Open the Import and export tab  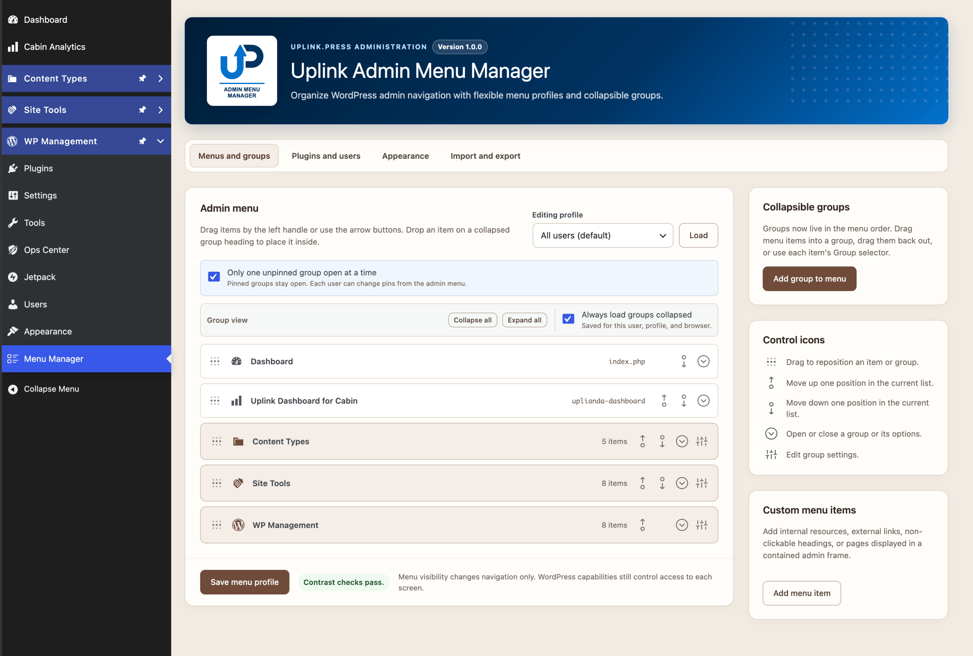point(485,156)
